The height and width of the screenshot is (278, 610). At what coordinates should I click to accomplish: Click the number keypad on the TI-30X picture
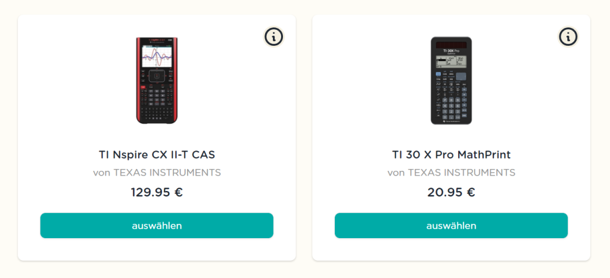(x=449, y=107)
